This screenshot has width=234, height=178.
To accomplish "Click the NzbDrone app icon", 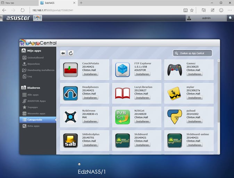I will [70, 117].
